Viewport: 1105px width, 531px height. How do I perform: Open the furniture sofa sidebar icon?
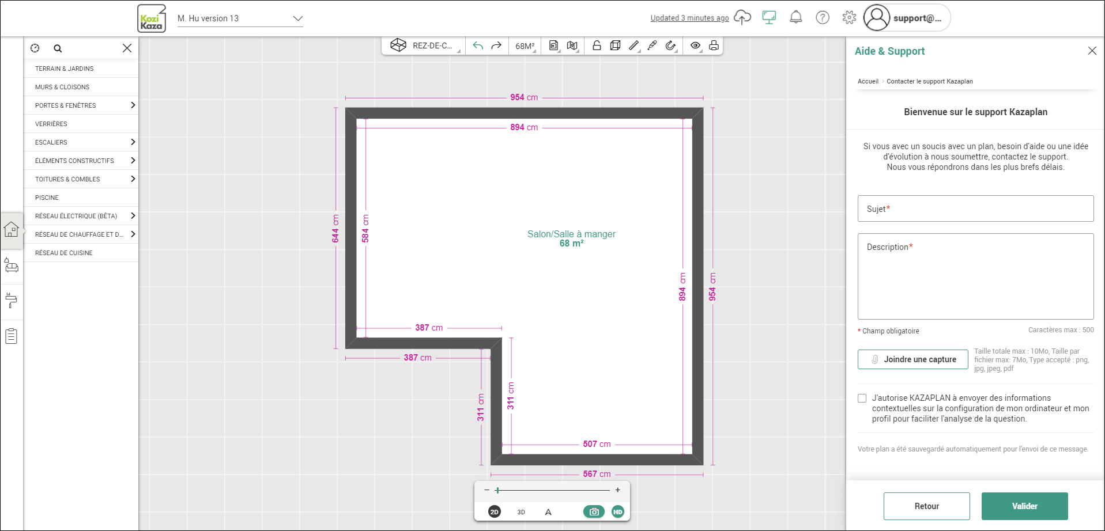(12, 266)
